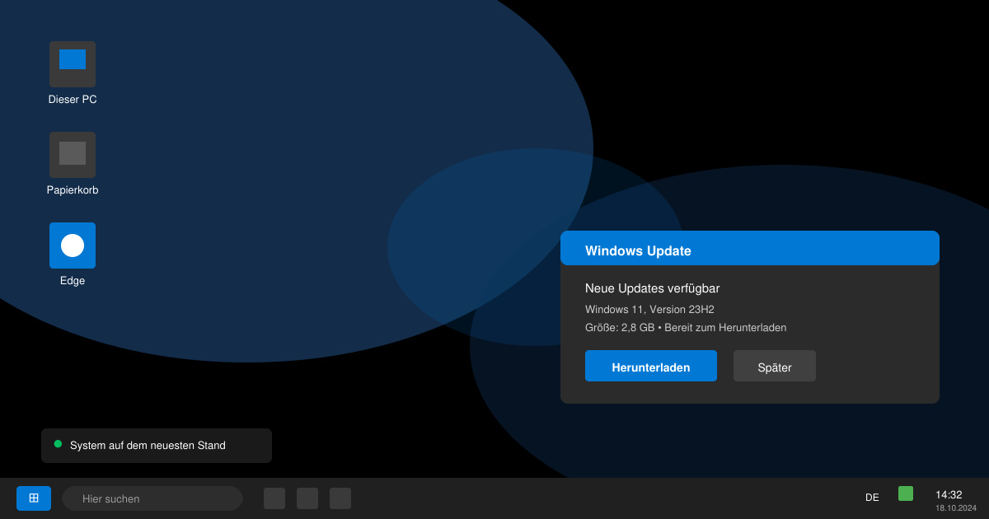Focus the Hier suchen search box

click(152, 498)
